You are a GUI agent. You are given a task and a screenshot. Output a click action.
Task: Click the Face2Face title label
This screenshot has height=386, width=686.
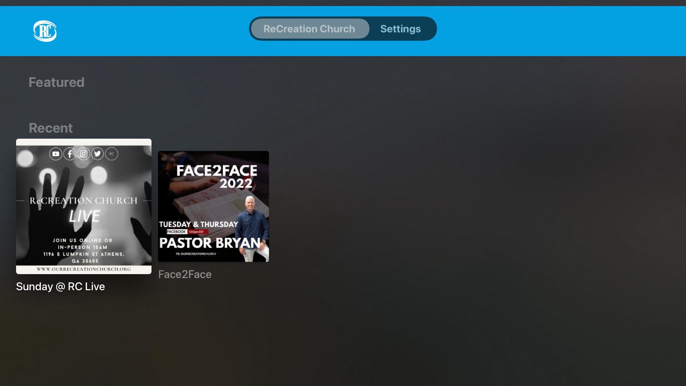[185, 274]
